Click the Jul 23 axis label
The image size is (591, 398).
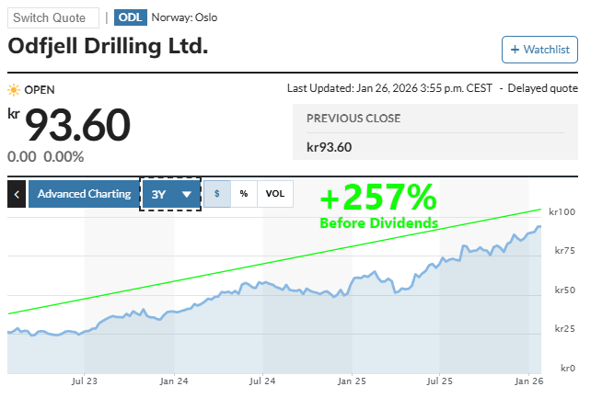point(85,381)
